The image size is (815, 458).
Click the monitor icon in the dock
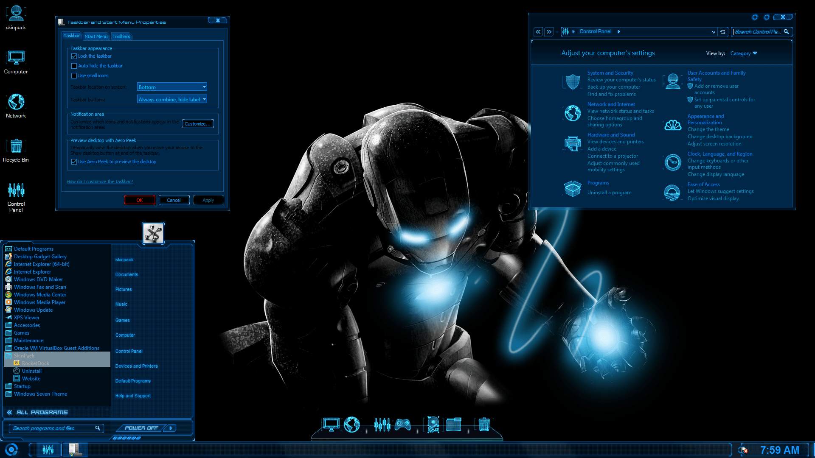coord(331,424)
